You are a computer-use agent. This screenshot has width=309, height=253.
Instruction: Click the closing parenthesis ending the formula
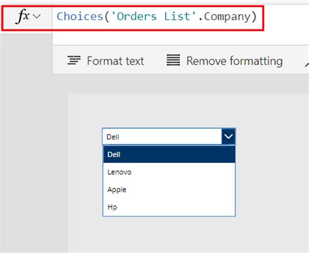point(254,17)
